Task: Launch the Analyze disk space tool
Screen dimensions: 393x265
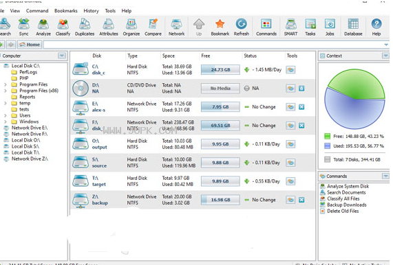Action: tap(43, 27)
